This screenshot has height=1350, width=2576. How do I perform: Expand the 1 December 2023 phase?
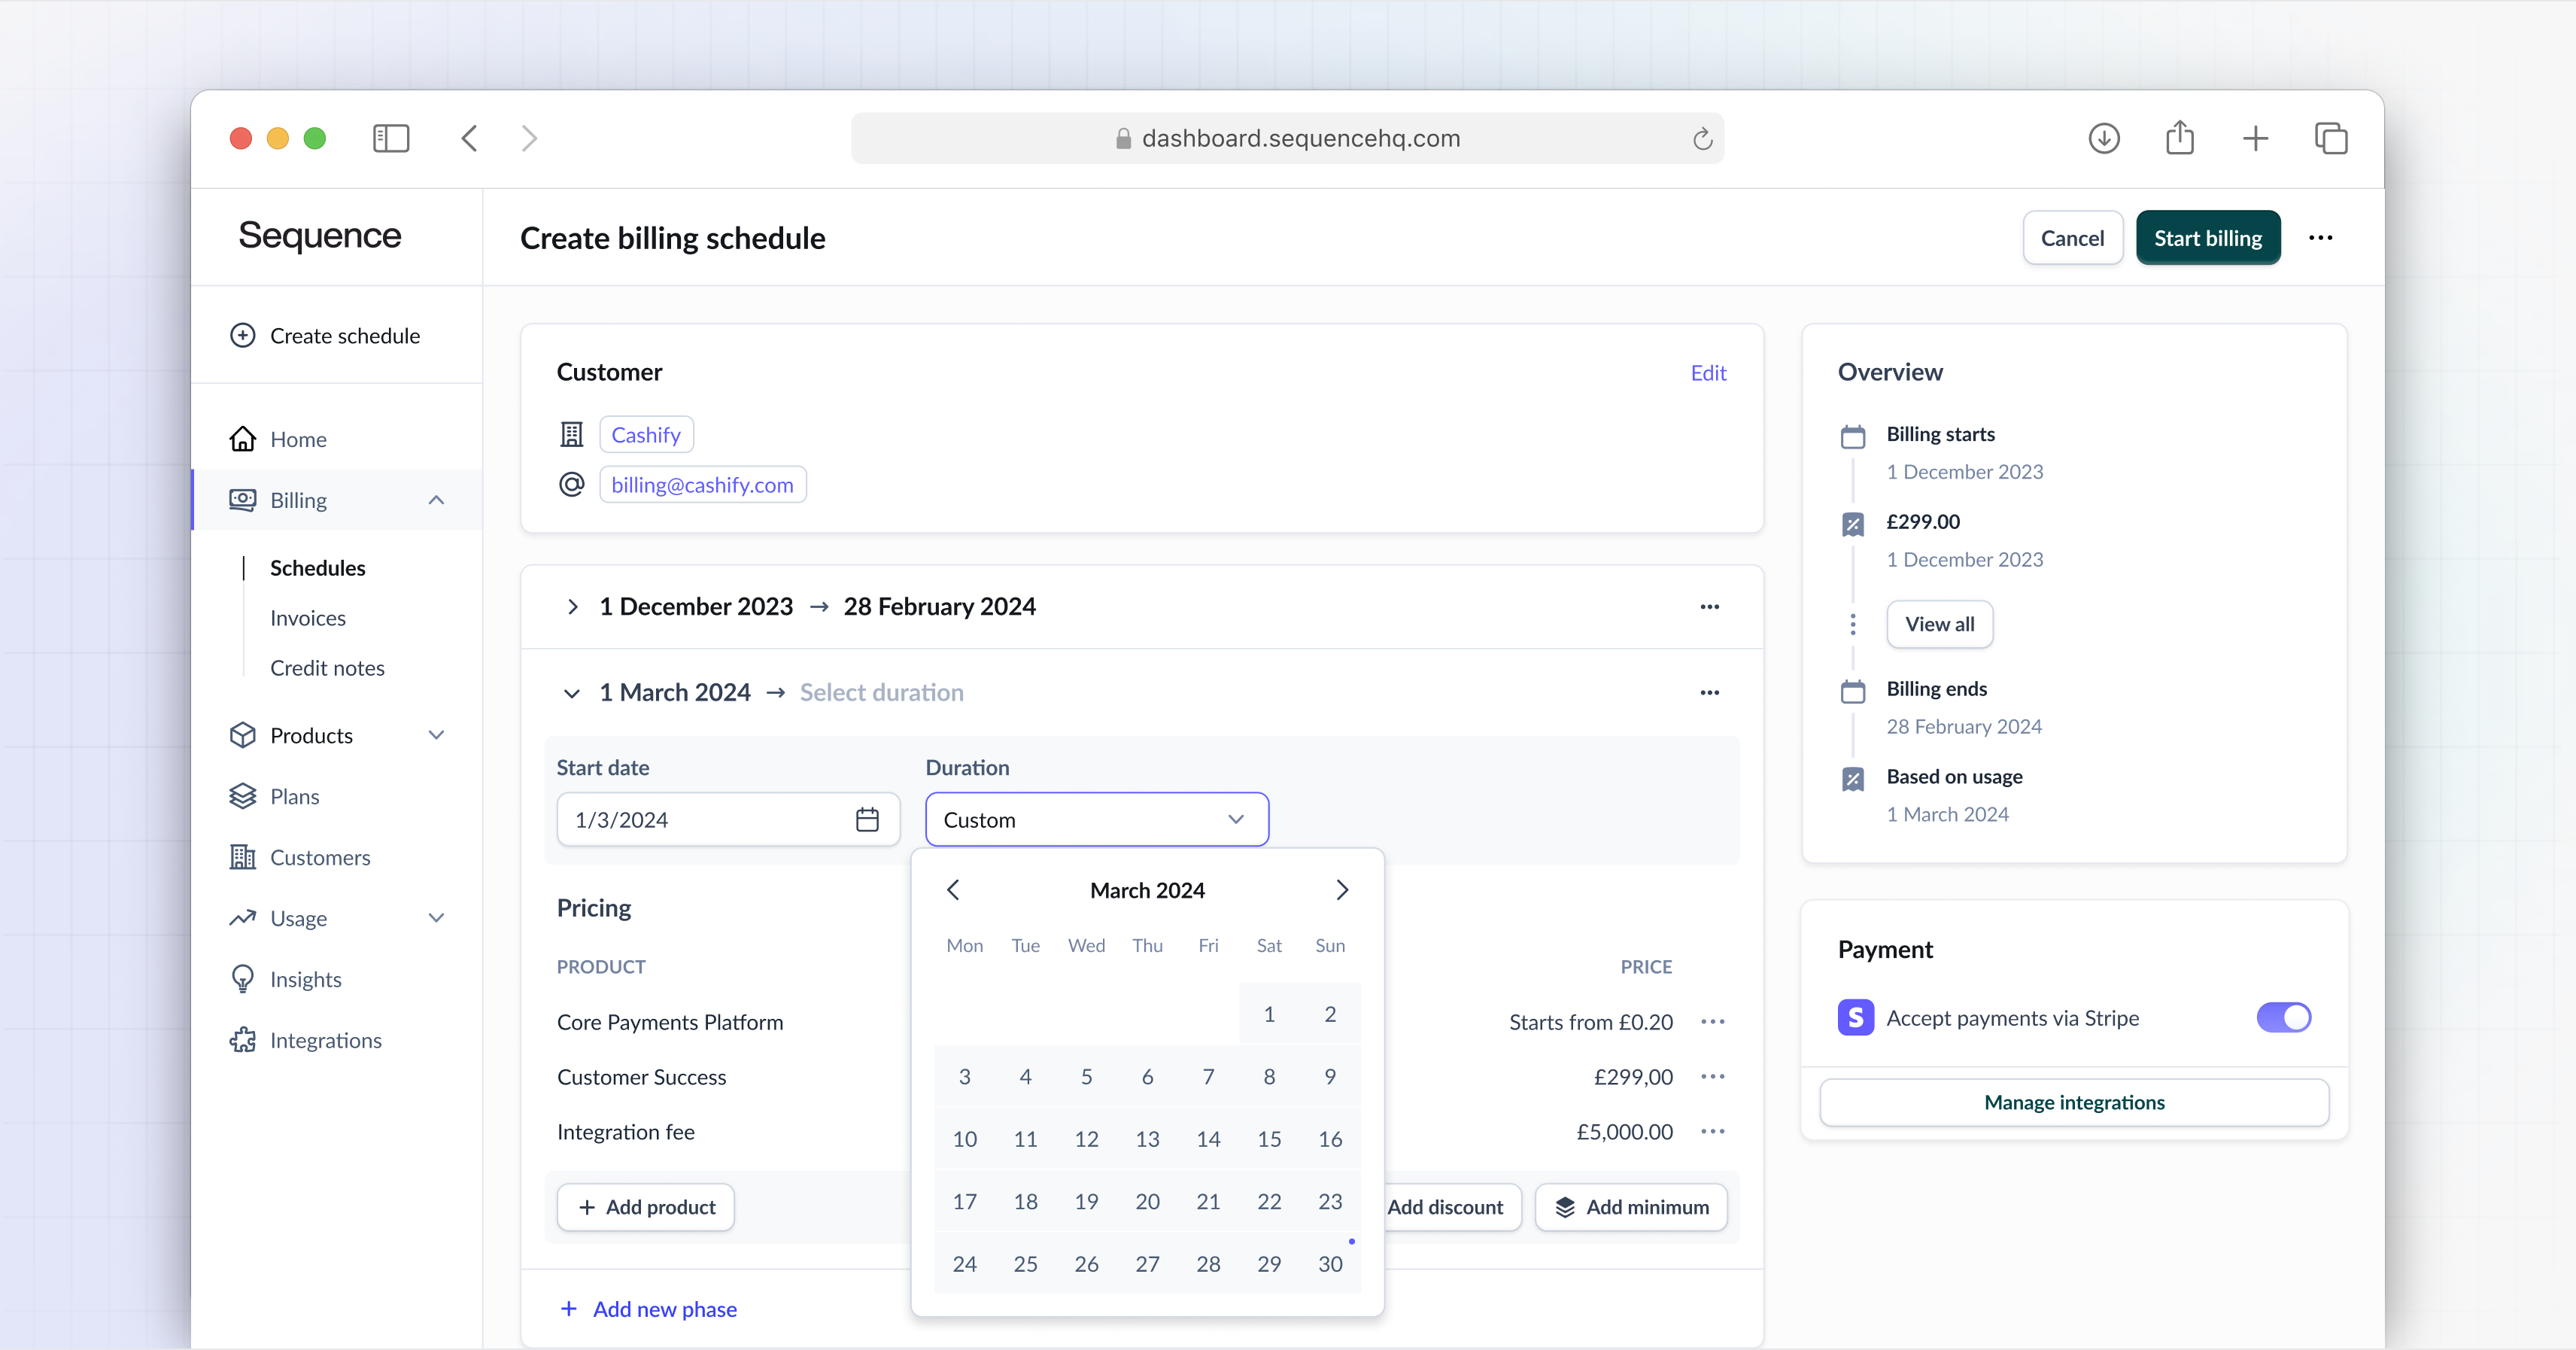pos(572,607)
